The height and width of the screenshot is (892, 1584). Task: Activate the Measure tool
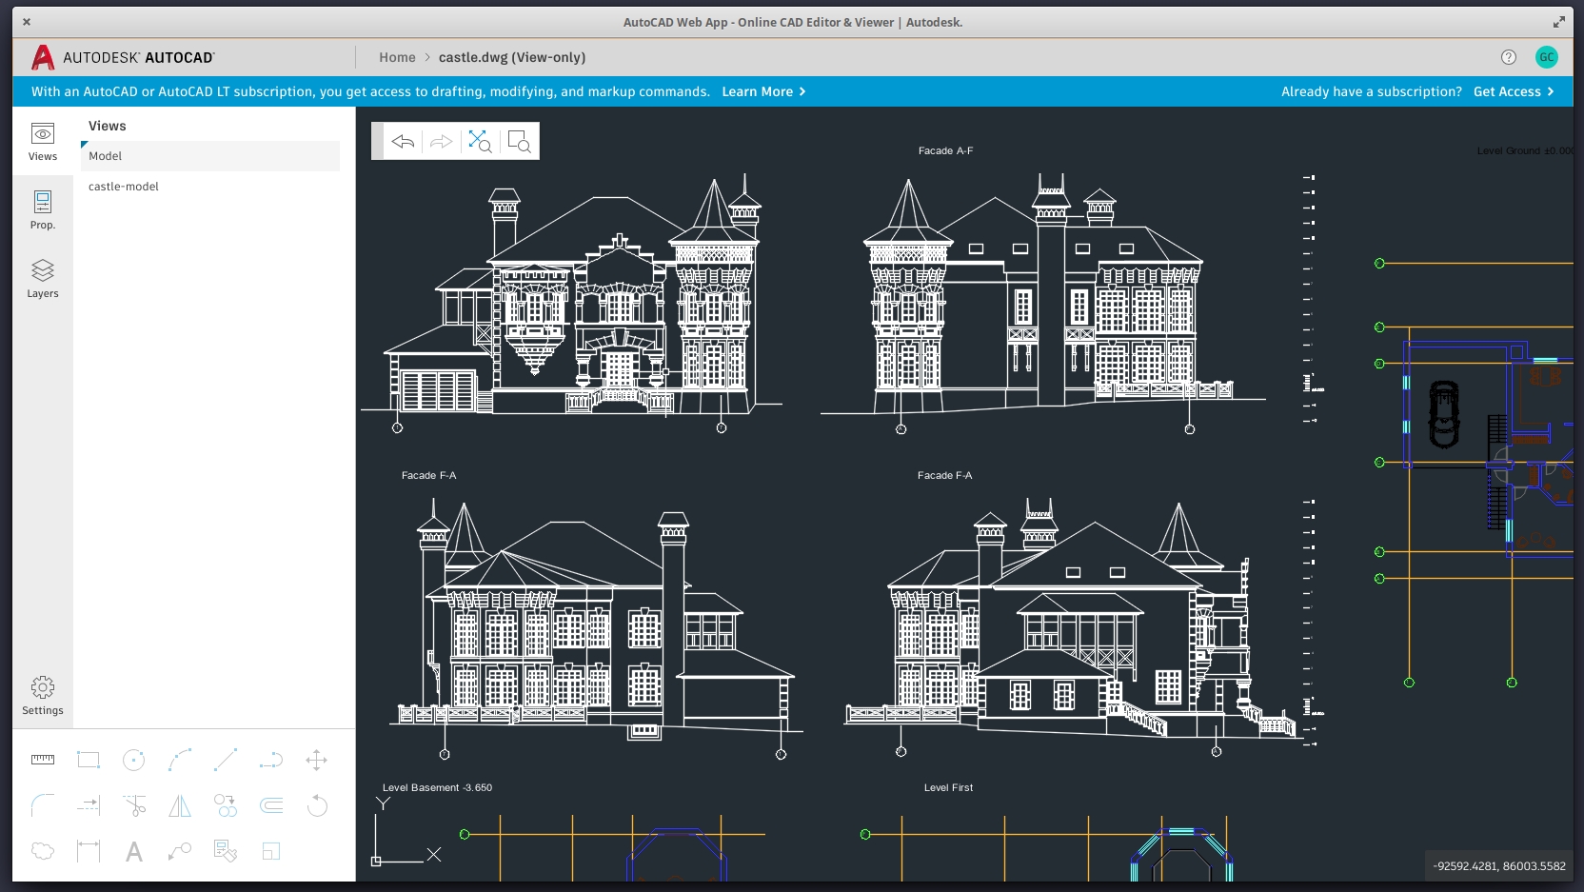coord(42,760)
